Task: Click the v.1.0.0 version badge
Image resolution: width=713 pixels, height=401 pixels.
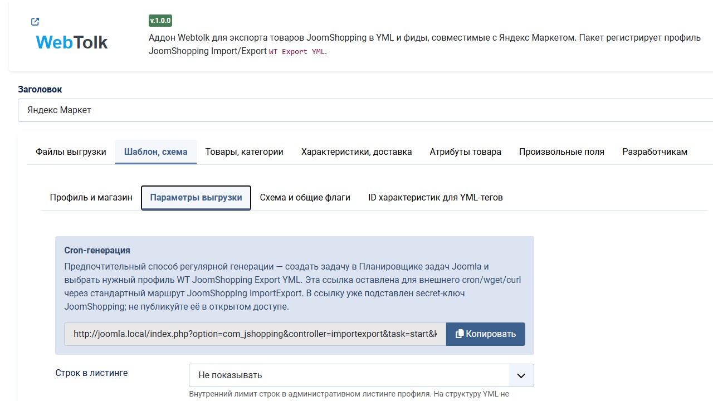Action: 160,21
